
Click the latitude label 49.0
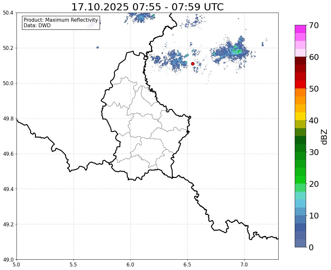coord(8,260)
